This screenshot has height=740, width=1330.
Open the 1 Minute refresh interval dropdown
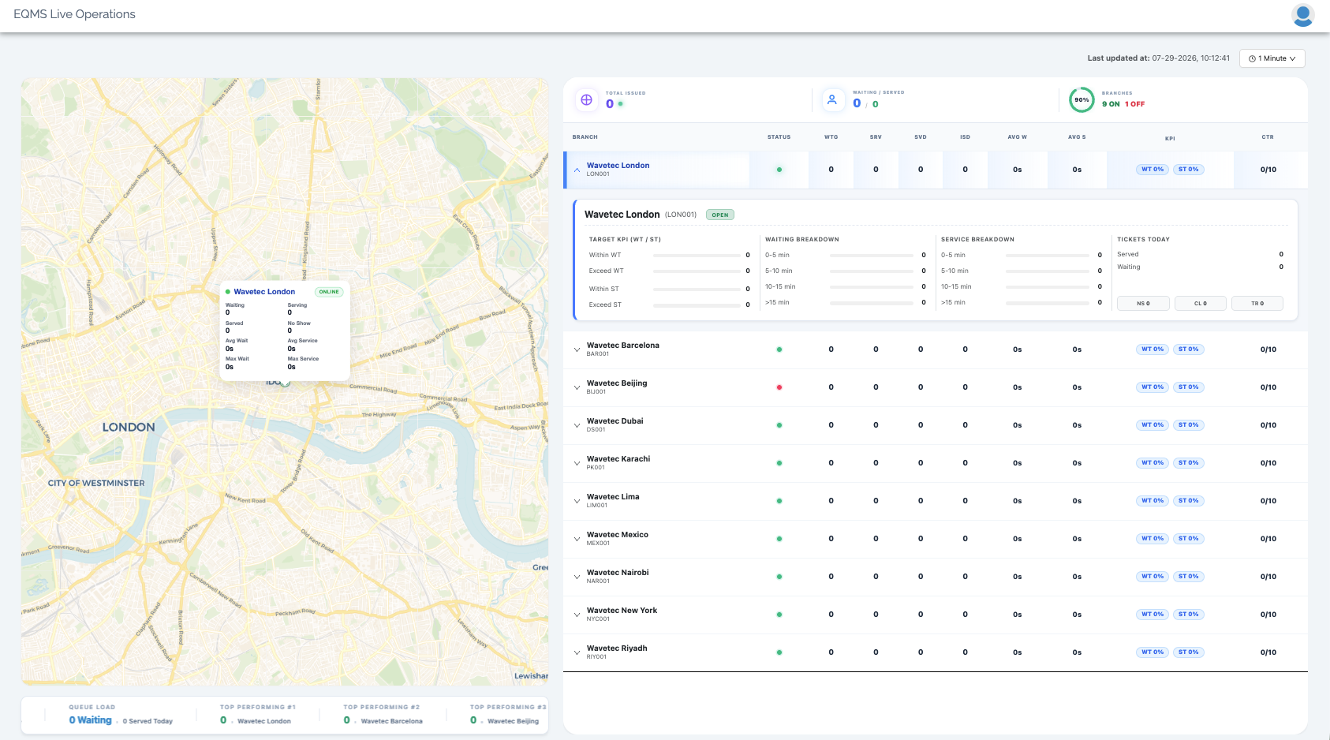[1272, 58]
